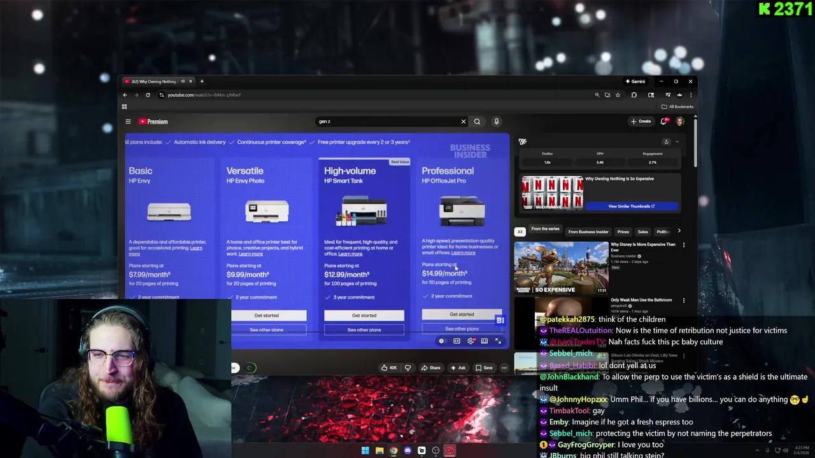
Task: Reload the YouTube page
Action: 148,95
